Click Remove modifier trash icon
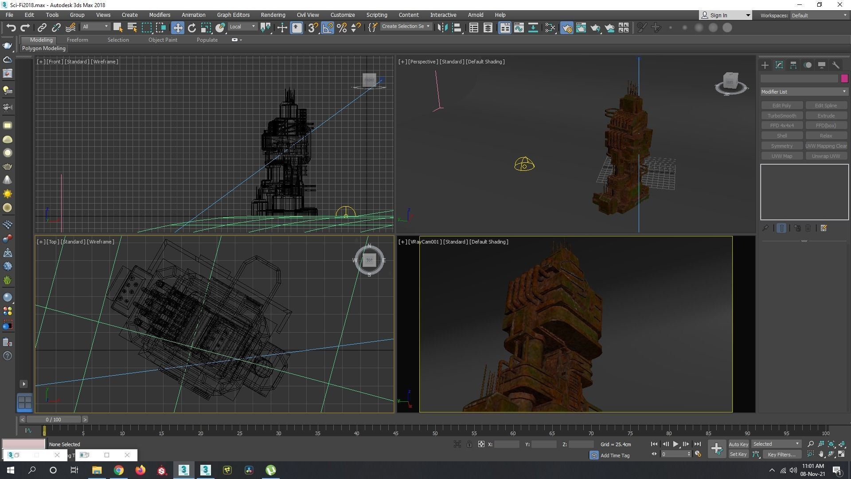Image resolution: width=851 pixels, height=479 pixels. [x=808, y=228]
